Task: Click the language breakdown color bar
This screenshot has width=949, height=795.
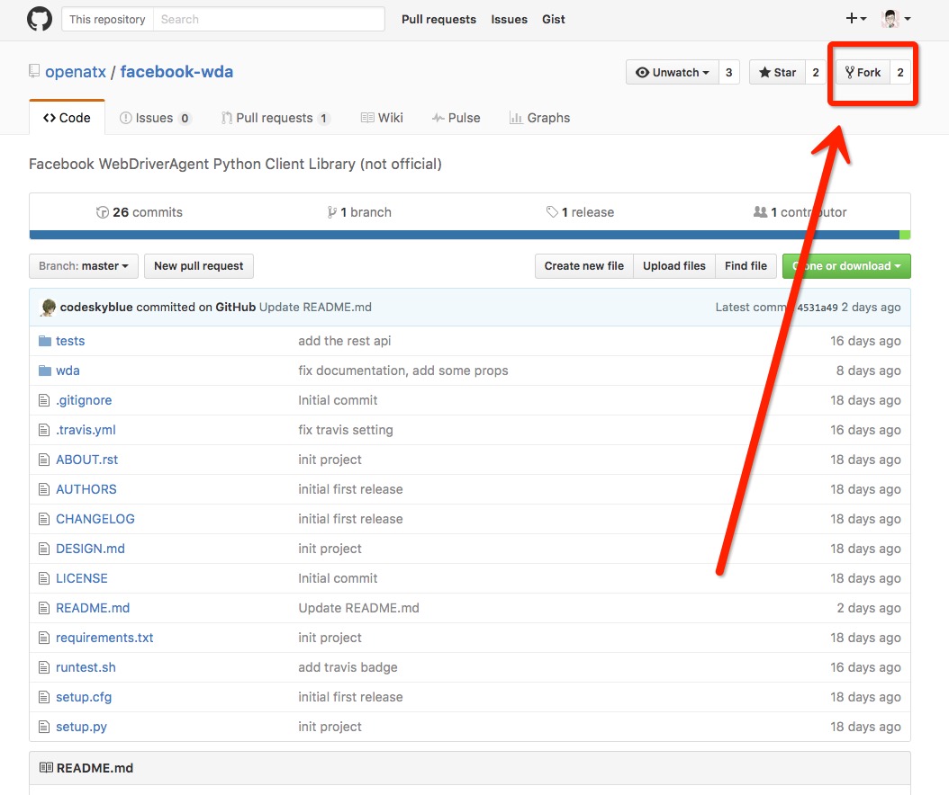Action: pyautogui.click(x=470, y=235)
